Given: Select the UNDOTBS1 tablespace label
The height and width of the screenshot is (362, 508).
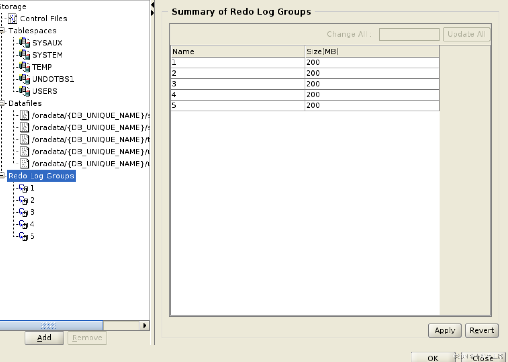Looking at the screenshot, I should coord(53,79).
